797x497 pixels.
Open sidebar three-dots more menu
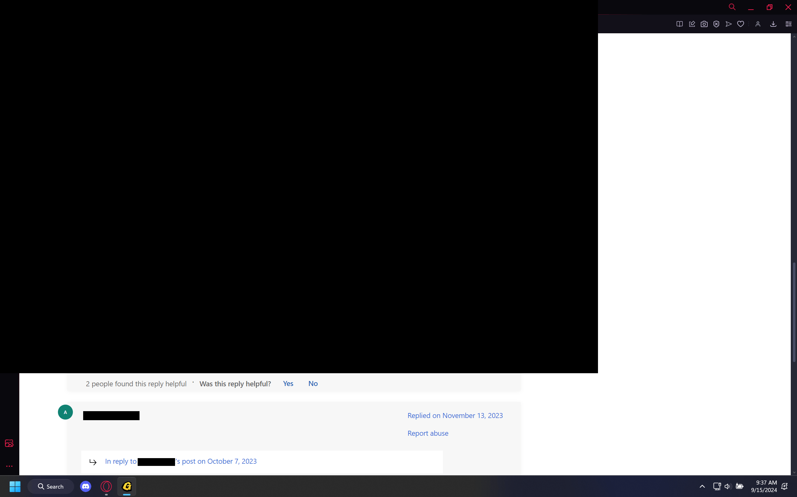pos(9,466)
